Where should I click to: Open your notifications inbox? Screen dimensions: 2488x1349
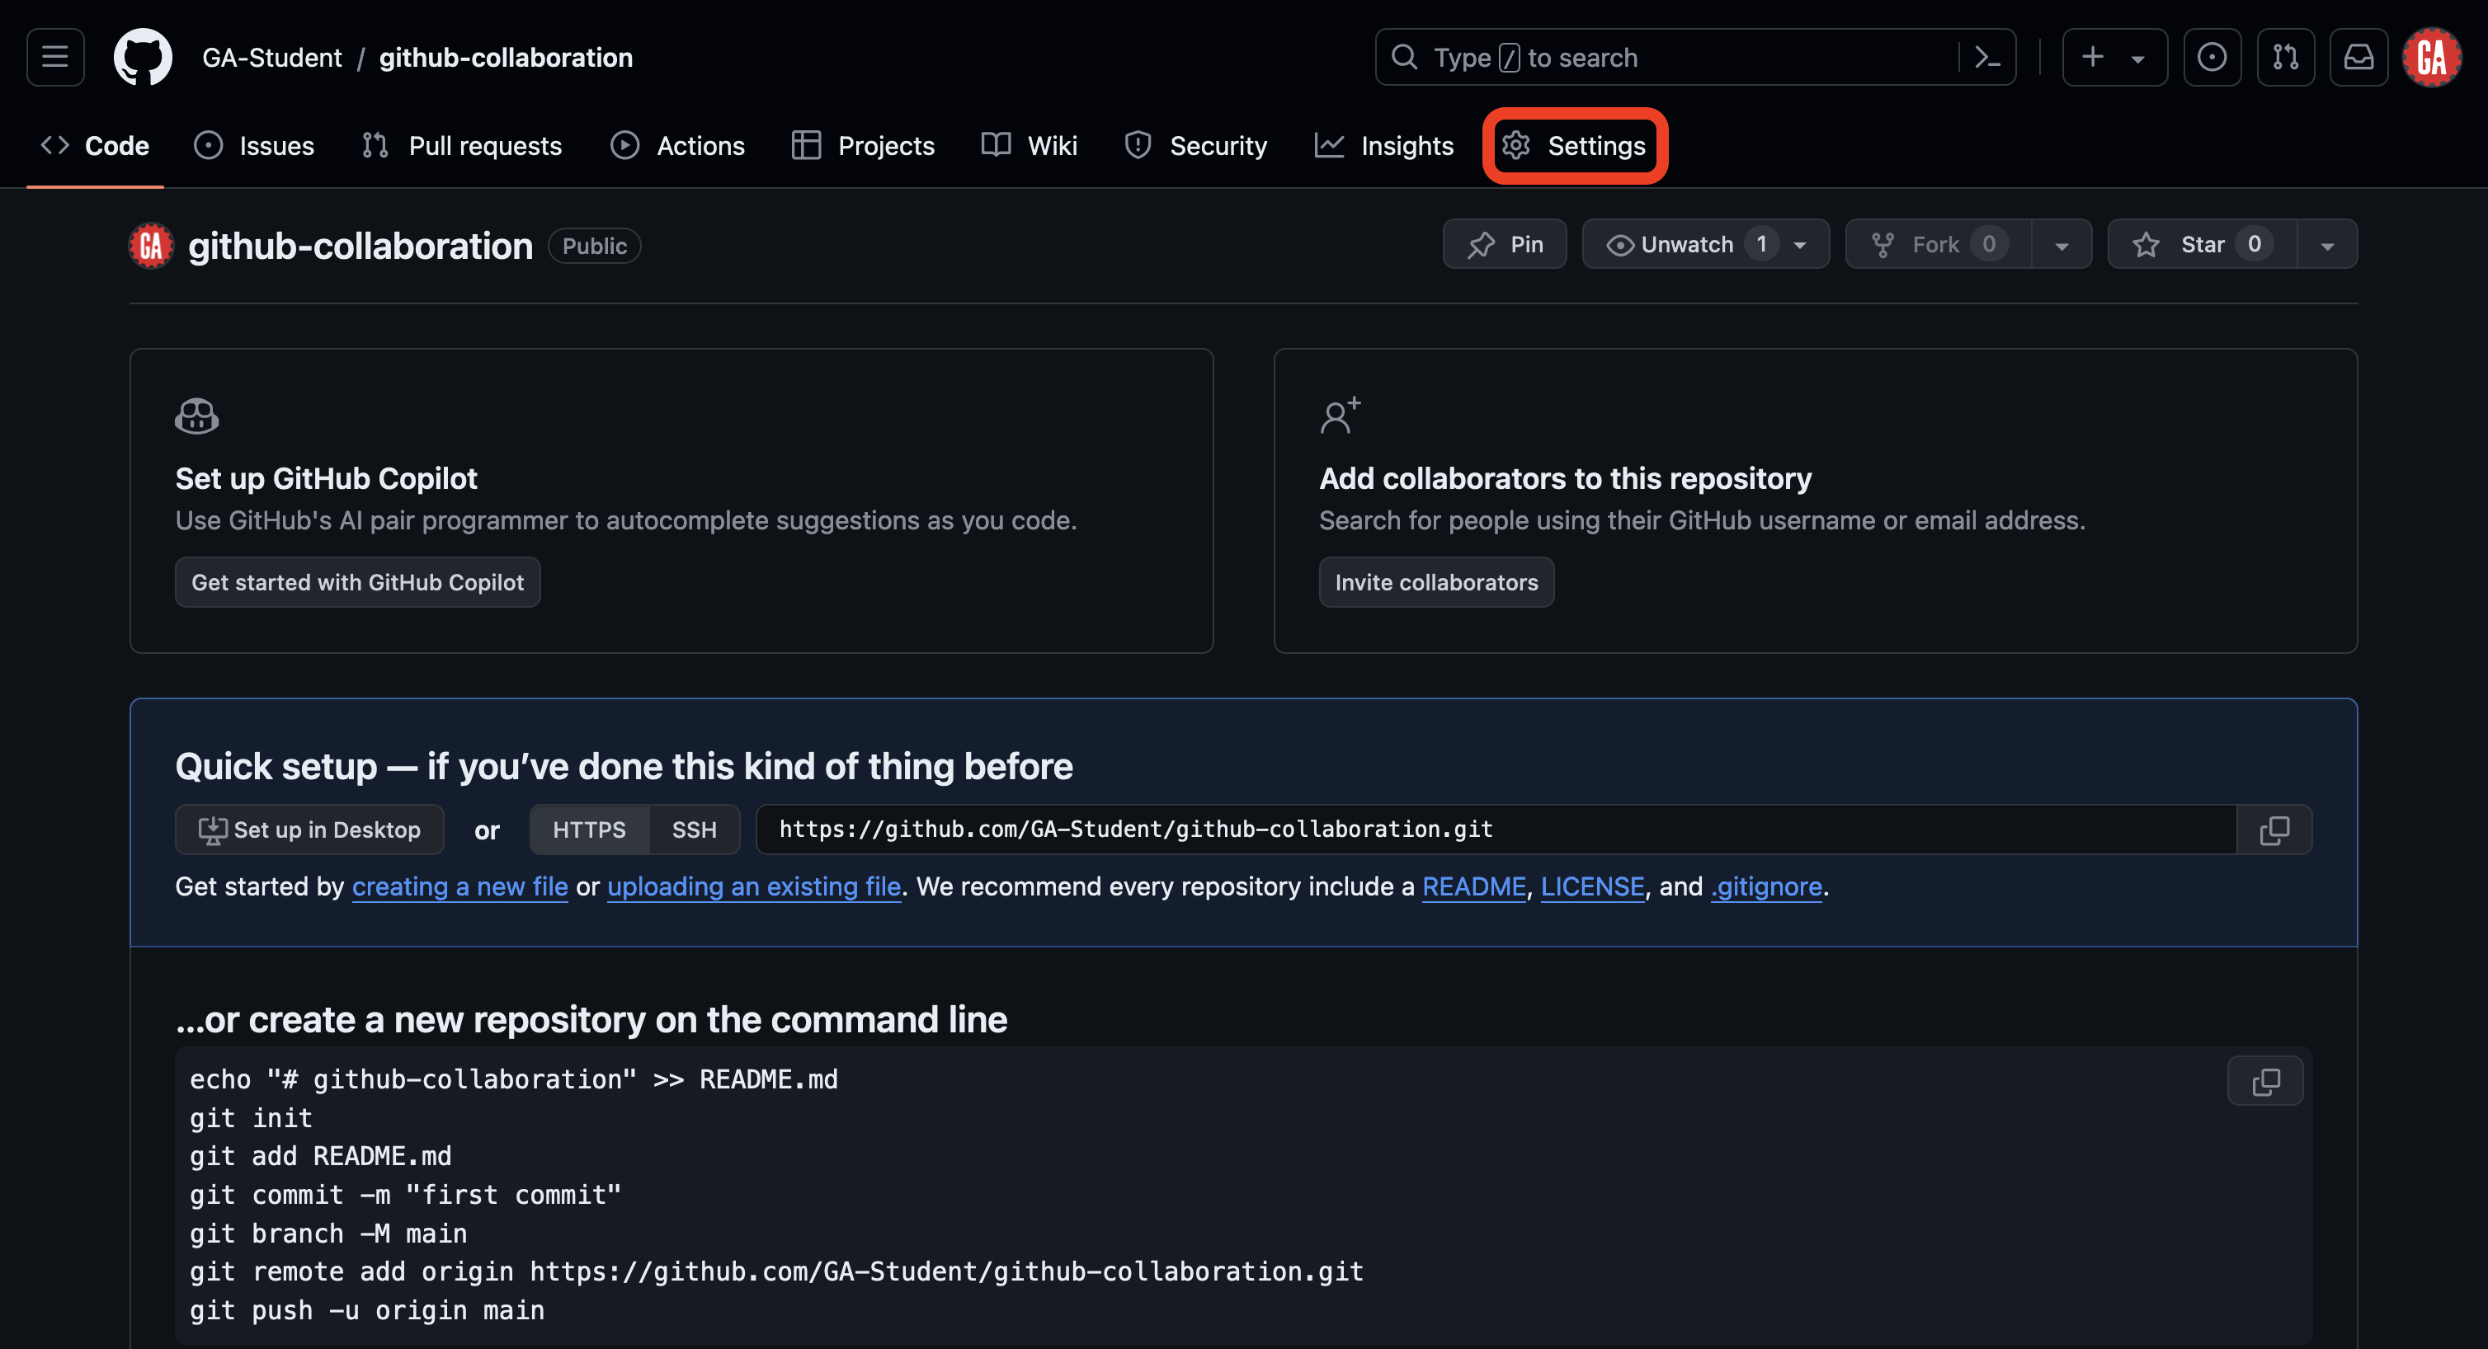tap(2358, 57)
